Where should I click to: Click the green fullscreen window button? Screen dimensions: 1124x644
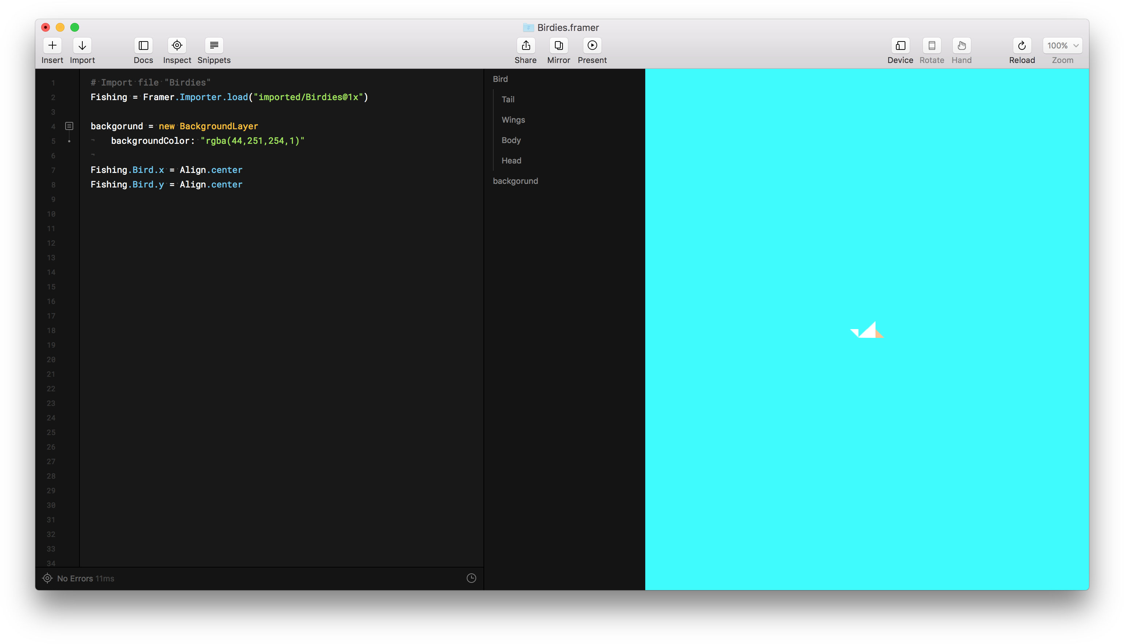tap(75, 27)
